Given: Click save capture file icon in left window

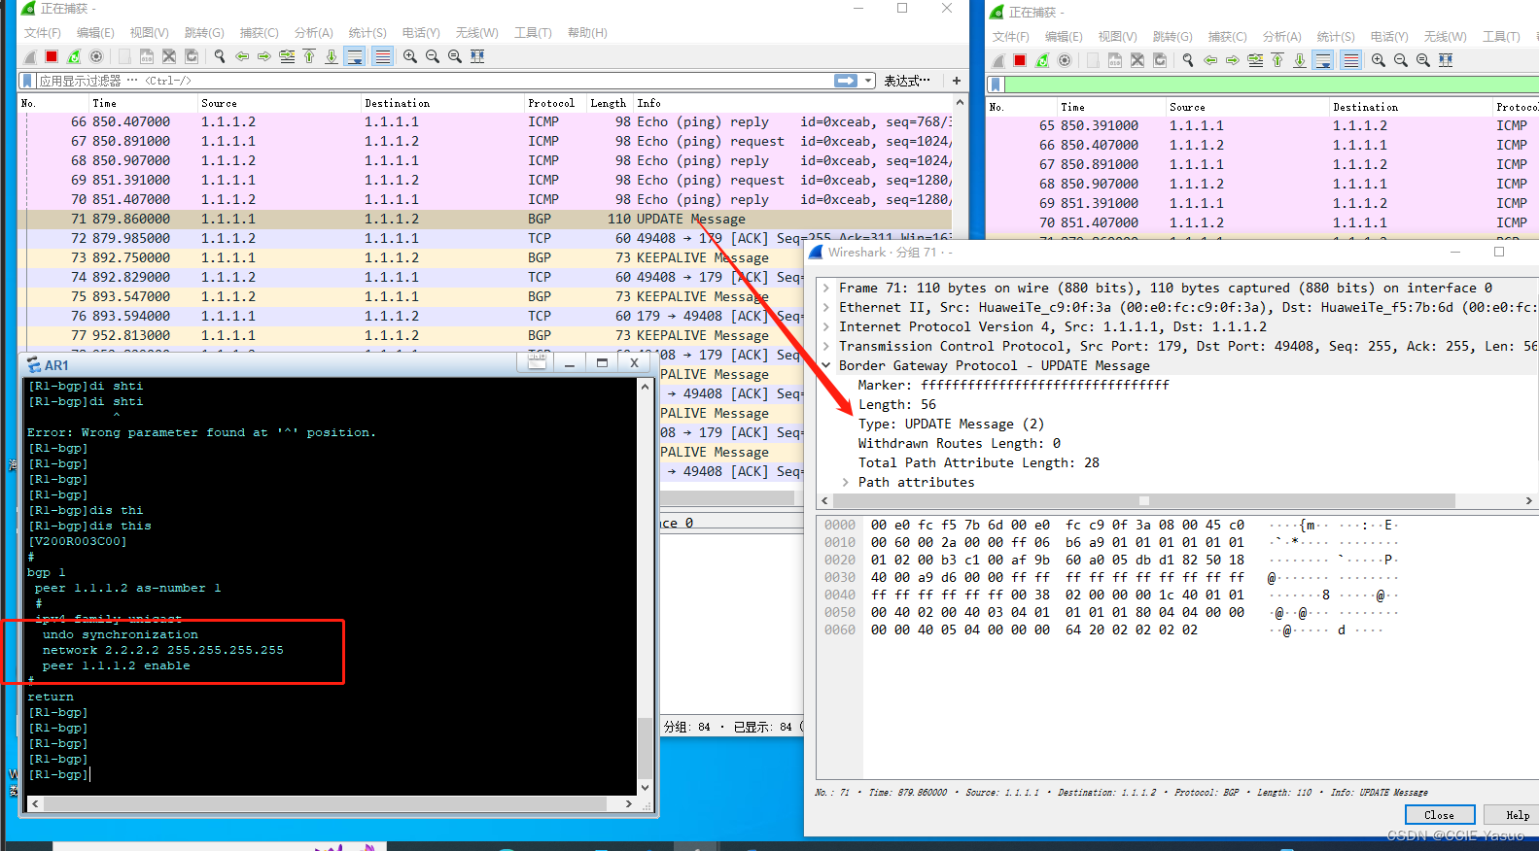Looking at the screenshot, I should [x=146, y=56].
